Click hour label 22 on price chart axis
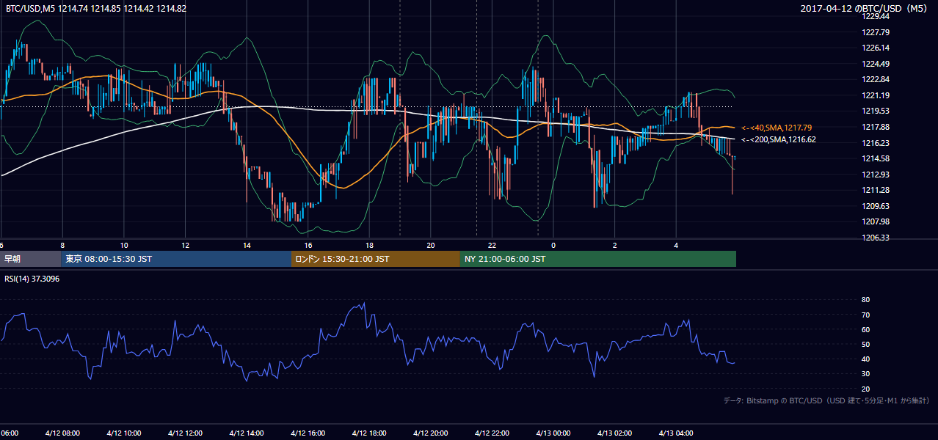Image resolution: width=938 pixels, height=440 pixels. coord(492,245)
